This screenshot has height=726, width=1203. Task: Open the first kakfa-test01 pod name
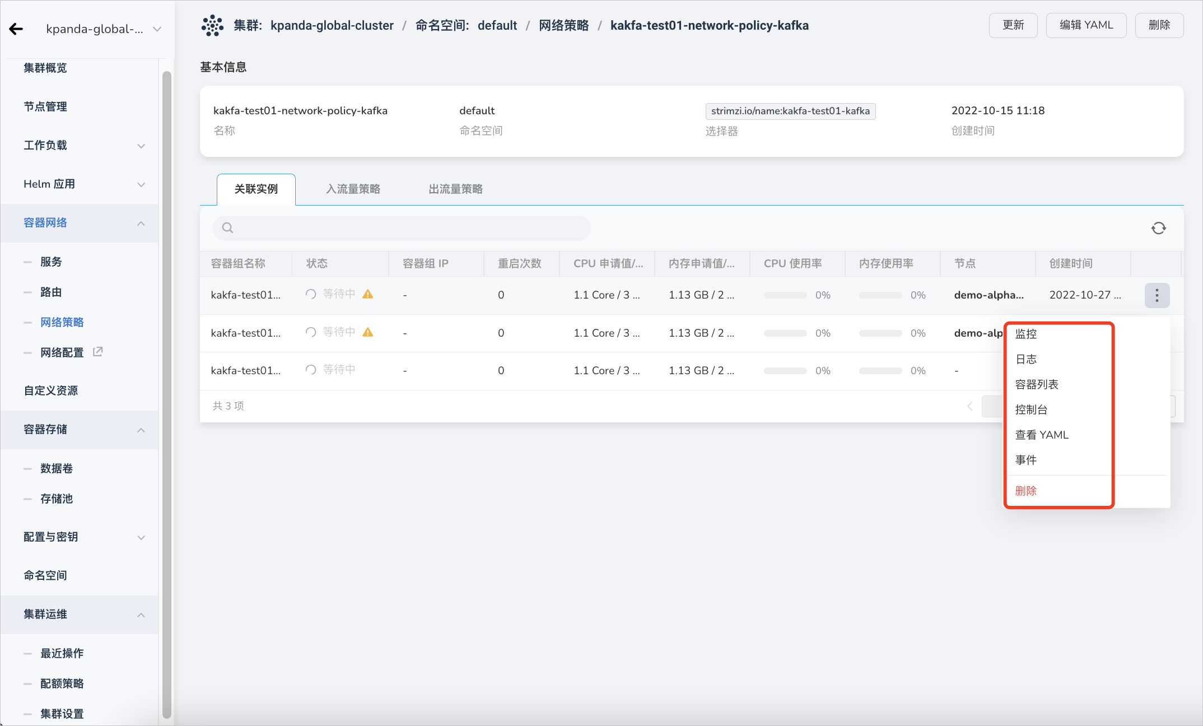click(246, 295)
